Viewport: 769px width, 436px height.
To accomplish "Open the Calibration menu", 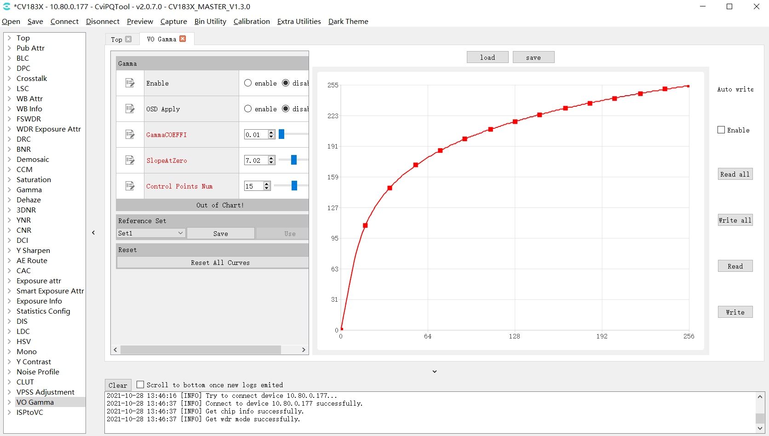I will pos(252,21).
